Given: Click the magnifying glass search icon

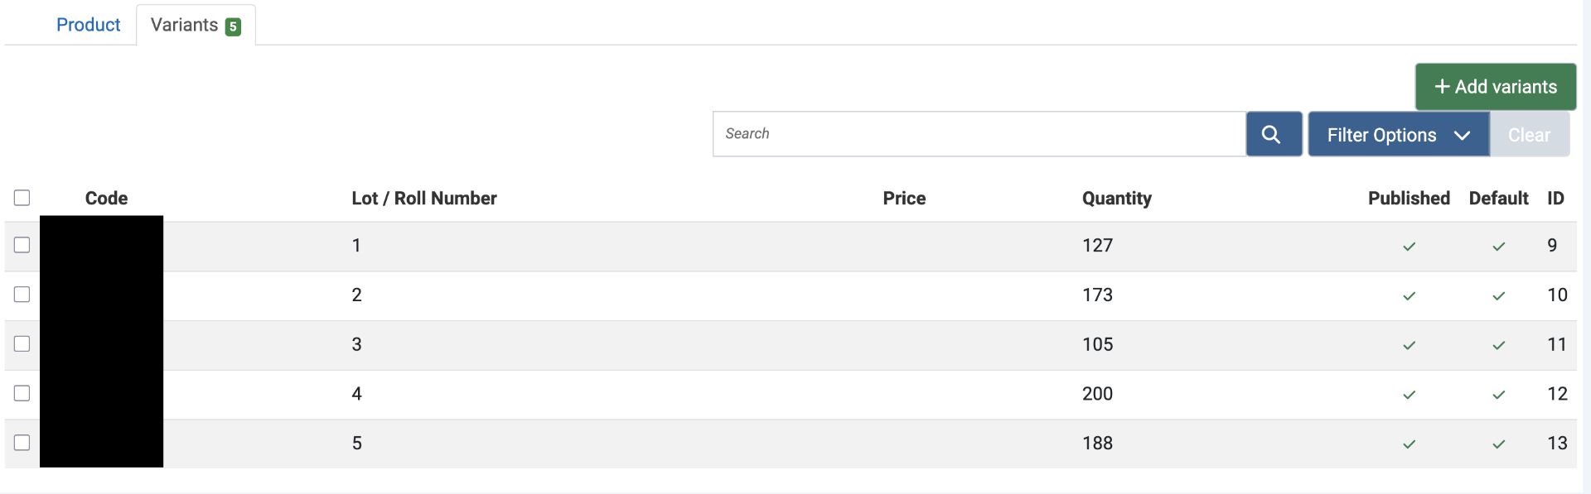Looking at the screenshot, I should pos(1273,134).
